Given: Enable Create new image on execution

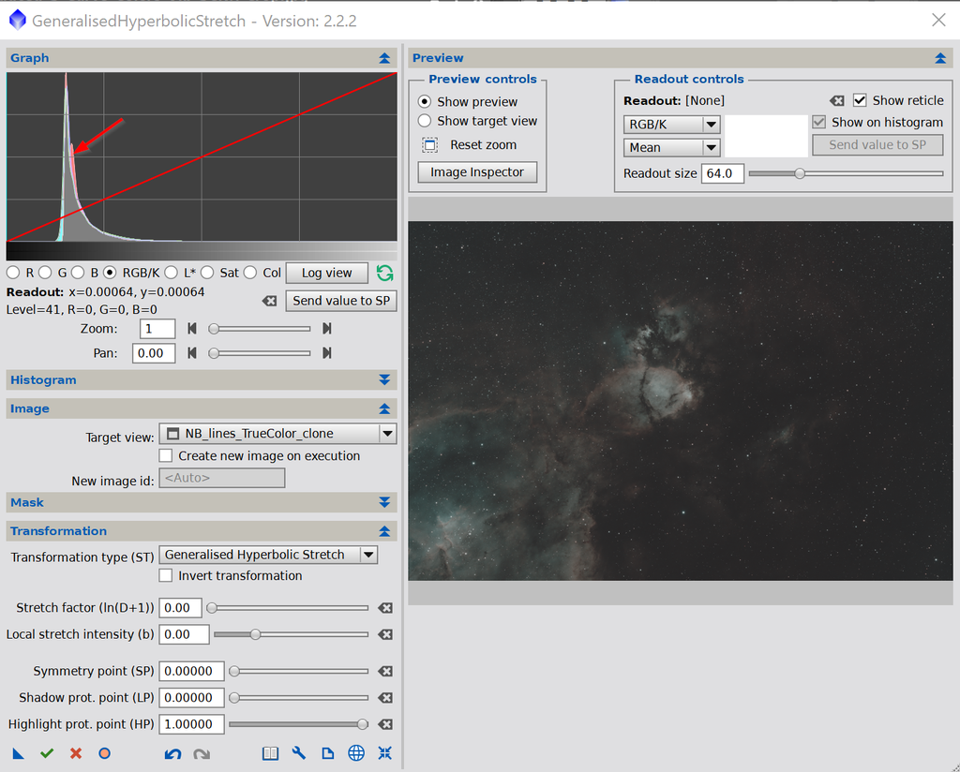Looking at the screenshot, I should [165, 455].
